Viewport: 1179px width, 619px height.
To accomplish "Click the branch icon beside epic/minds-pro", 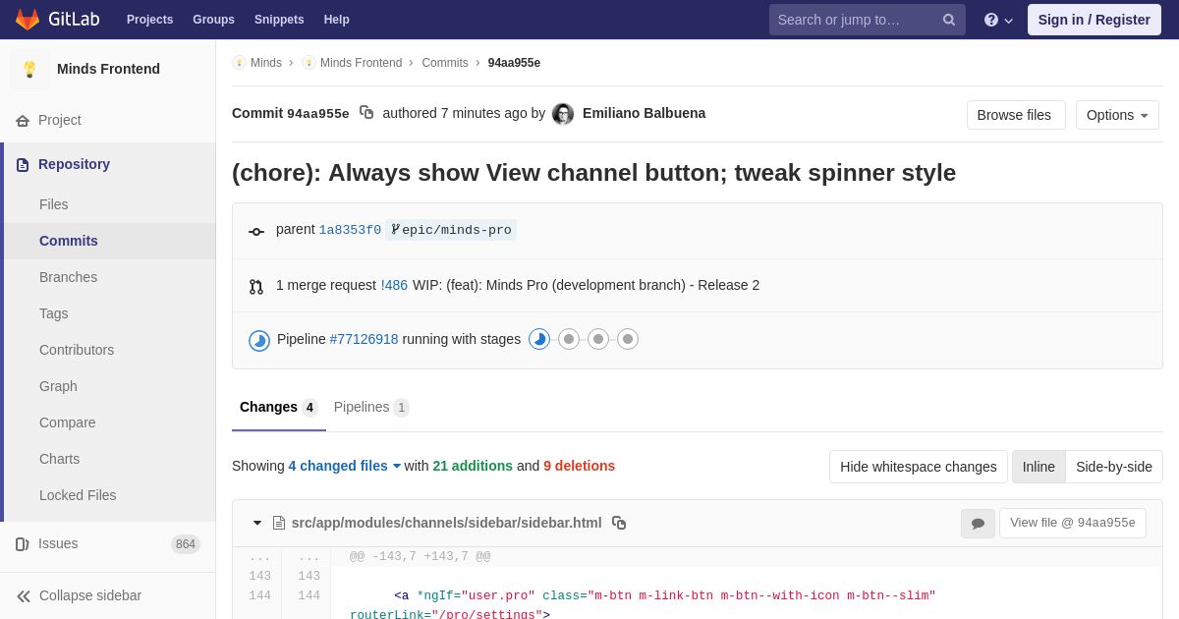I will click(x=395, y=230).
